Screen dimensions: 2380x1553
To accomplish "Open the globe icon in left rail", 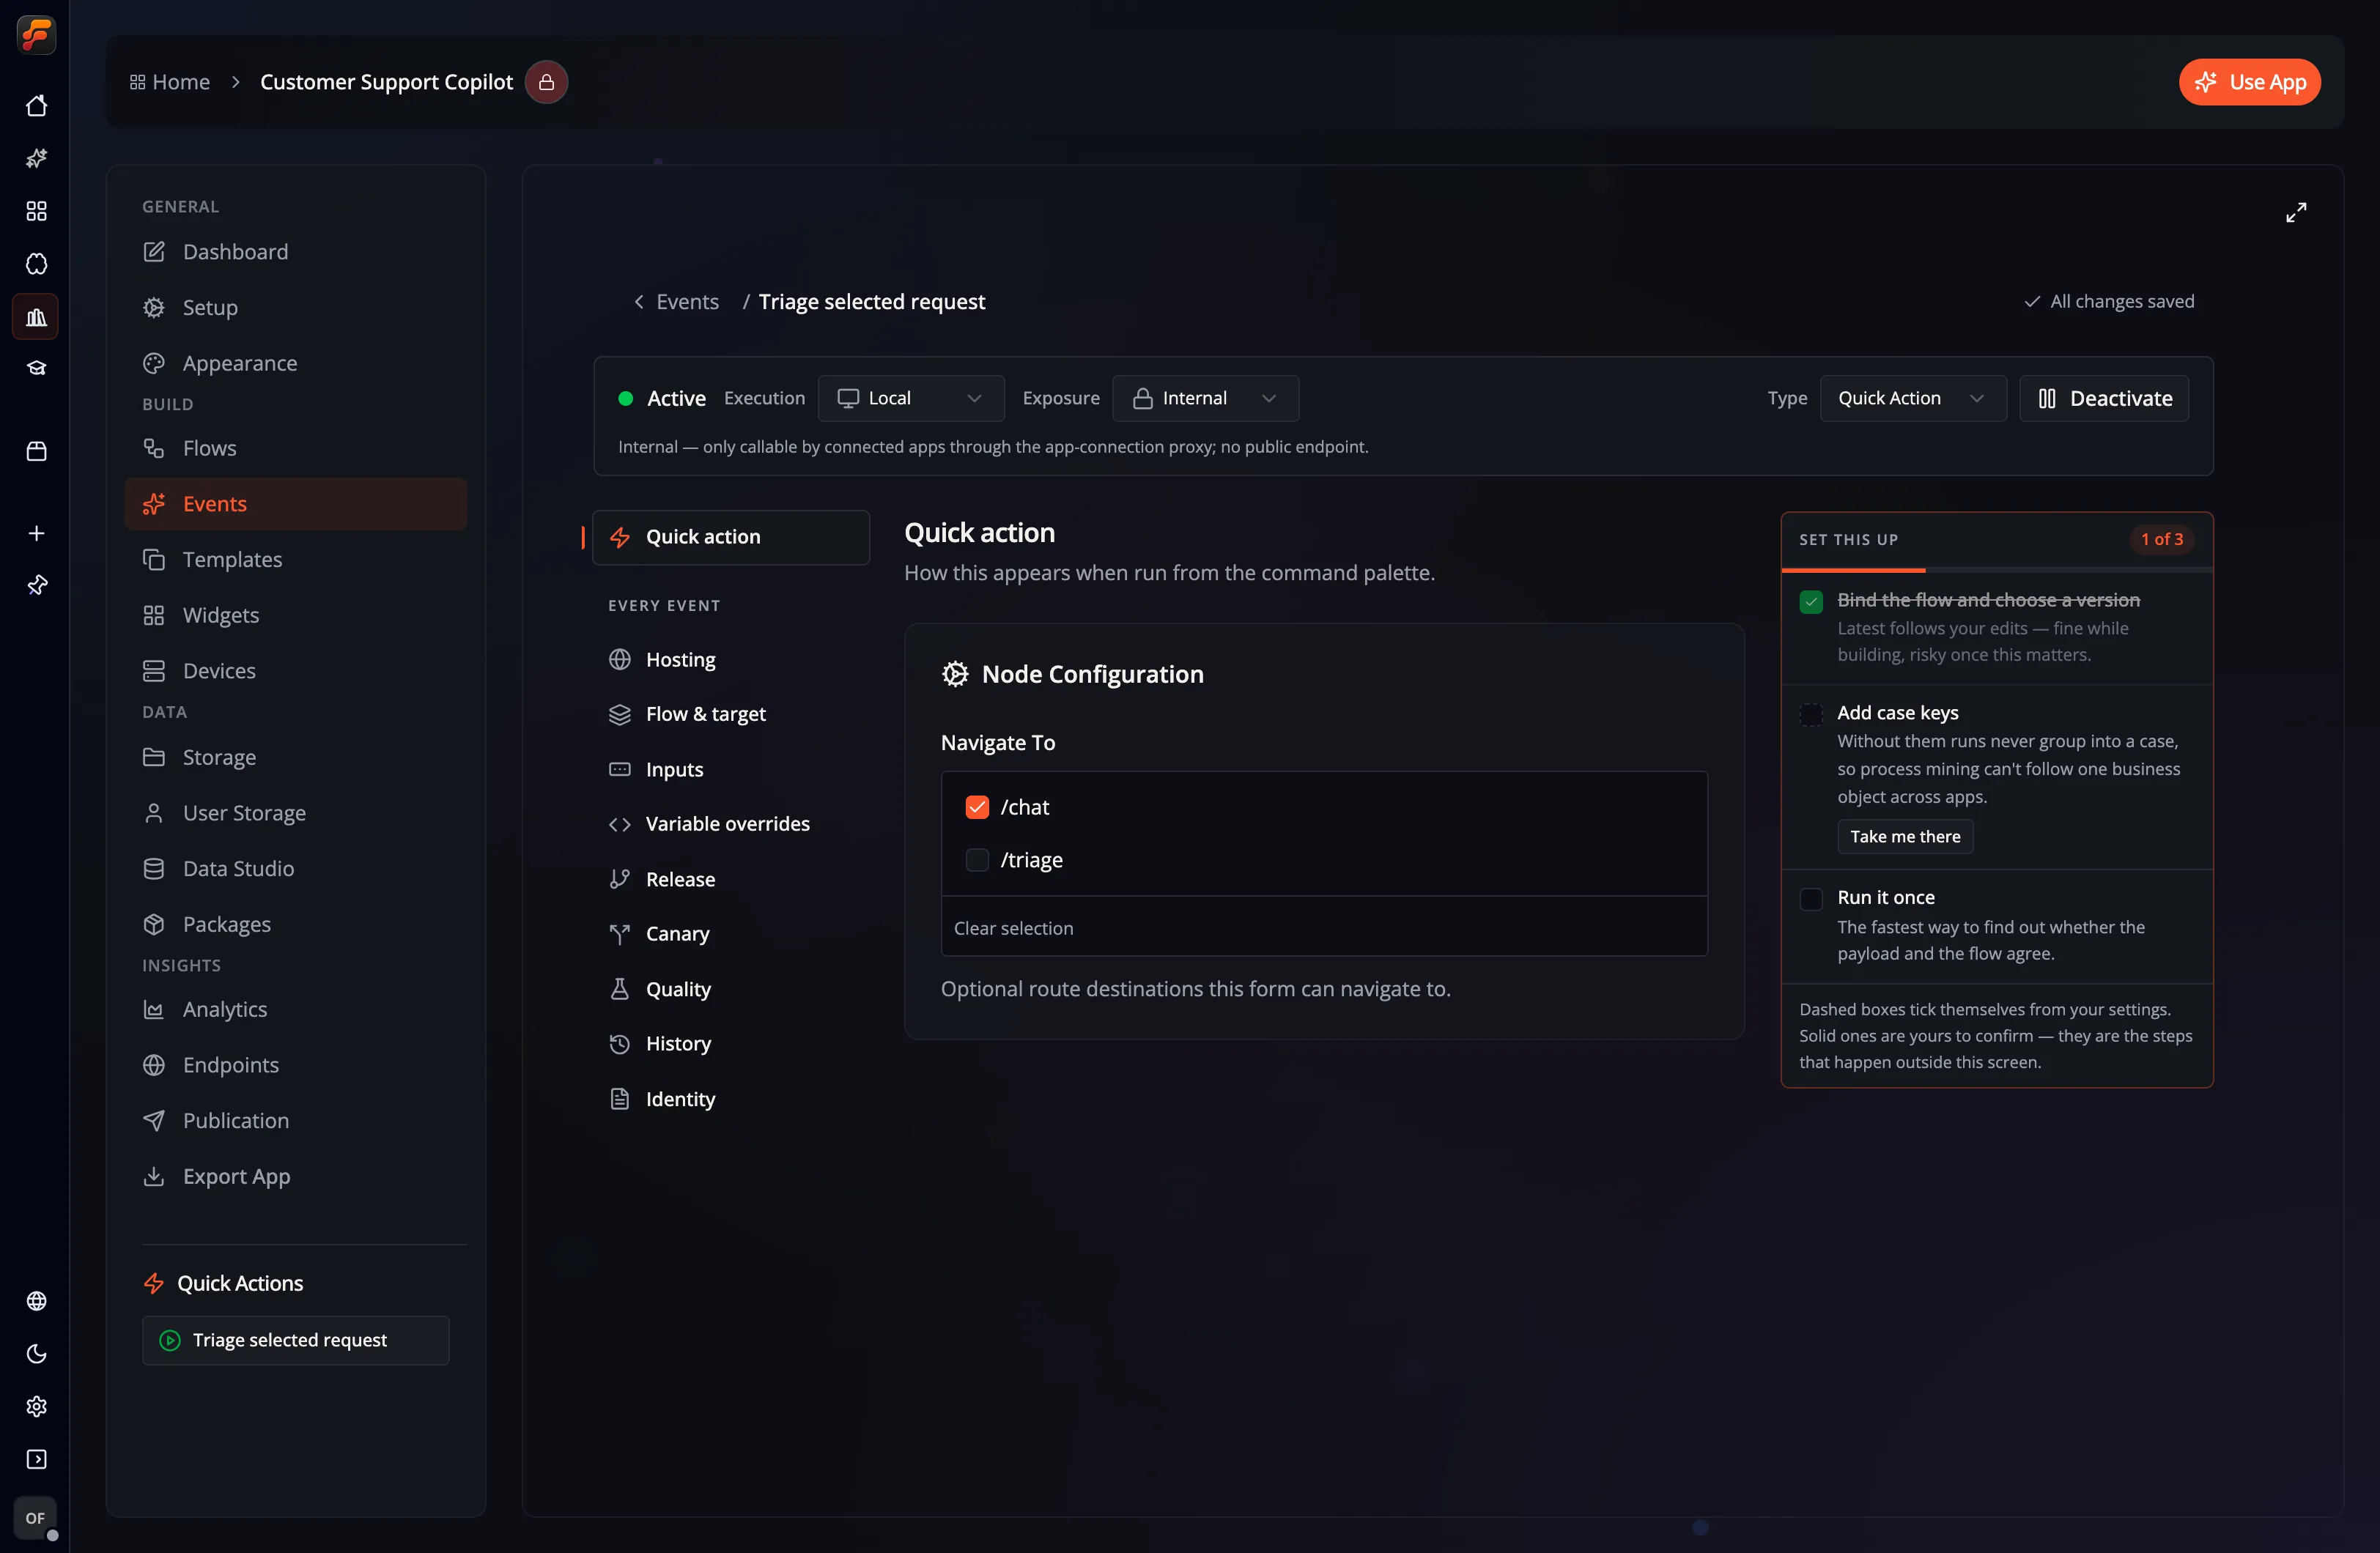I will click(x=36, y=1300).
